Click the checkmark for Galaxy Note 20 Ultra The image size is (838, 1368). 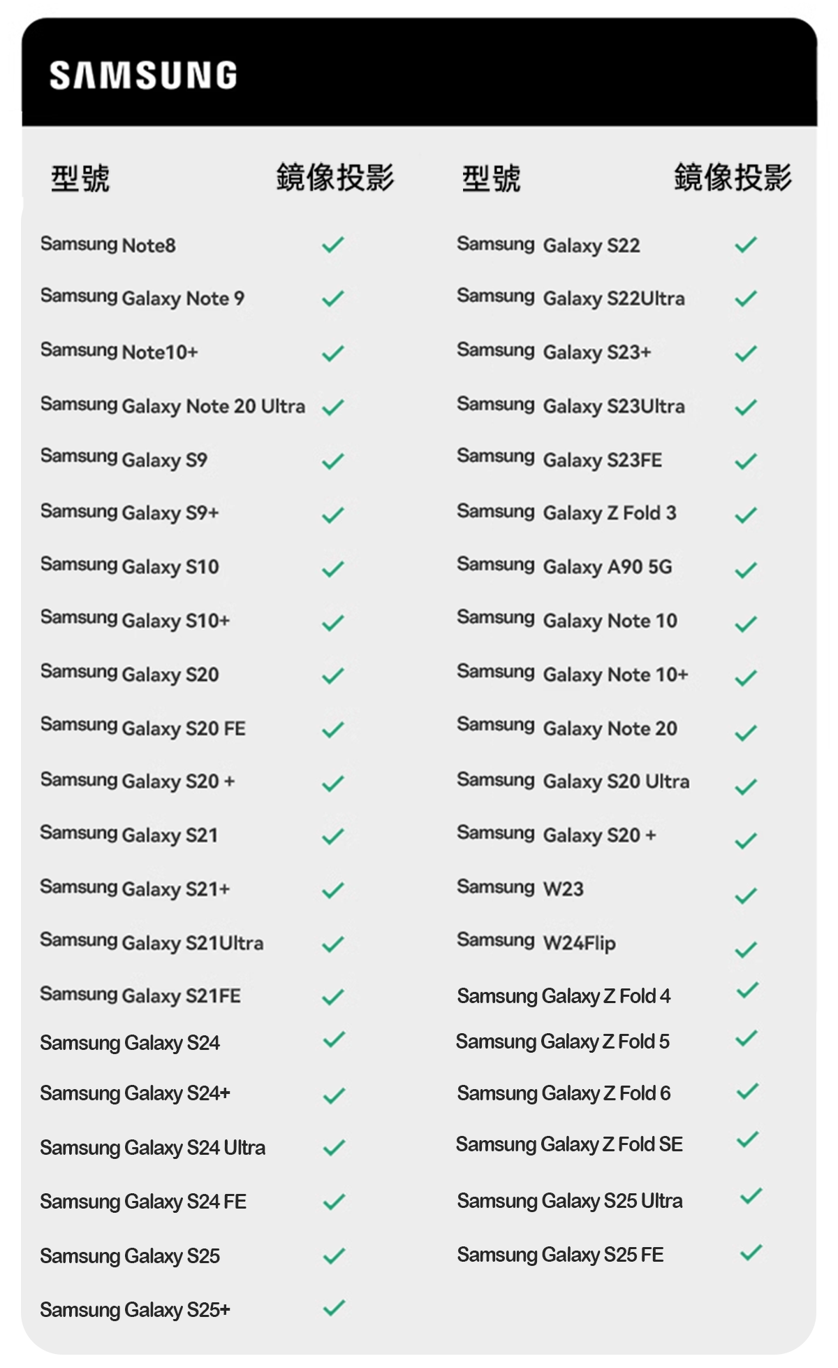[x=333, y=407]
